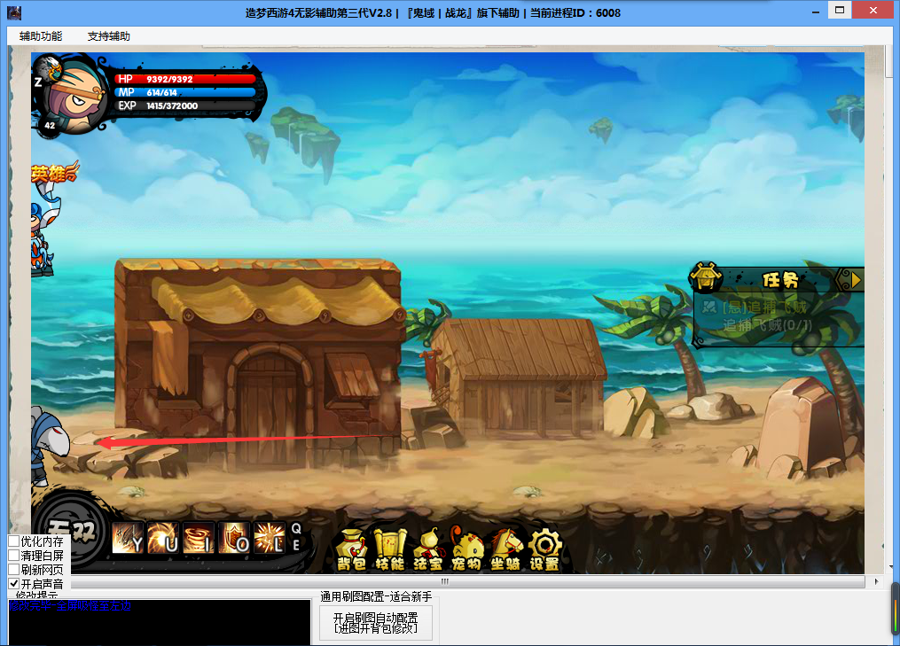Open the 坐骑 mount horse icon
The height and width of the screenshot is (646, 900).
[505, 549]
